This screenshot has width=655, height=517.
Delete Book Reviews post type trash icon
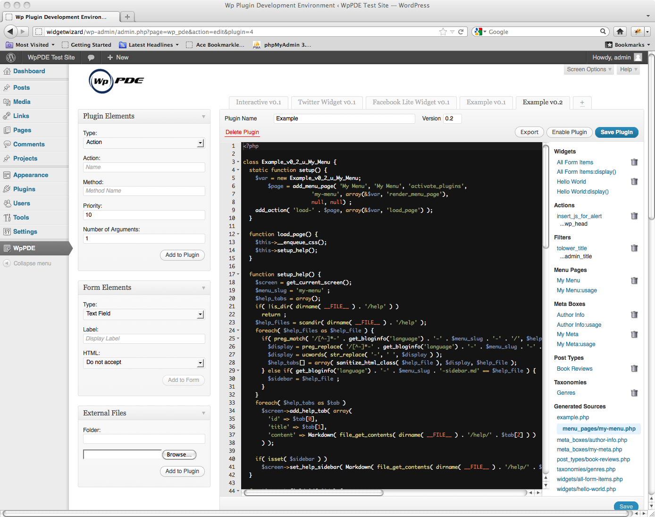tap(634, 368)
